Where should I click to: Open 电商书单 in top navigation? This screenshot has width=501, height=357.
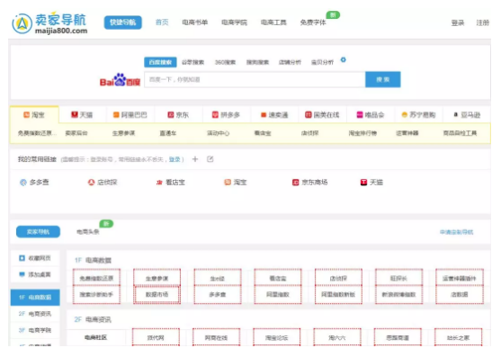pos(195,22)
